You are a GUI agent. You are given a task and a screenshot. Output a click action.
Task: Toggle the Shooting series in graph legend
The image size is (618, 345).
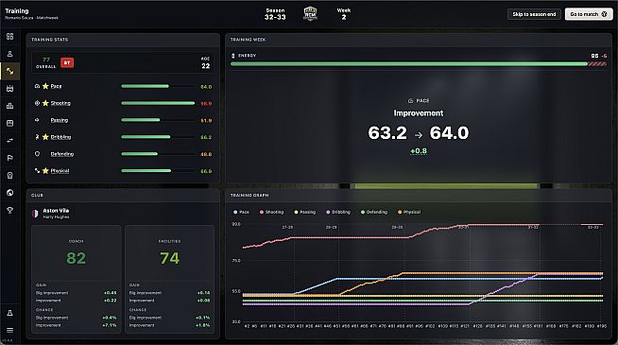point(271,212)
